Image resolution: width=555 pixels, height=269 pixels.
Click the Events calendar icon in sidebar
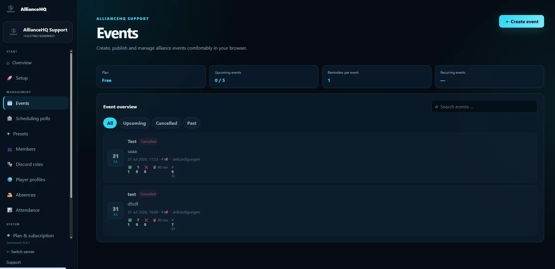pos(10,103)
